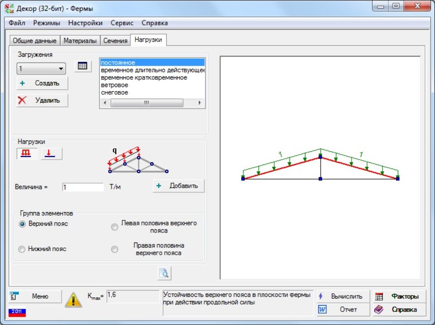Select the concentrated load type icon
Screen dimensions: 435x325
pos(52,154)
